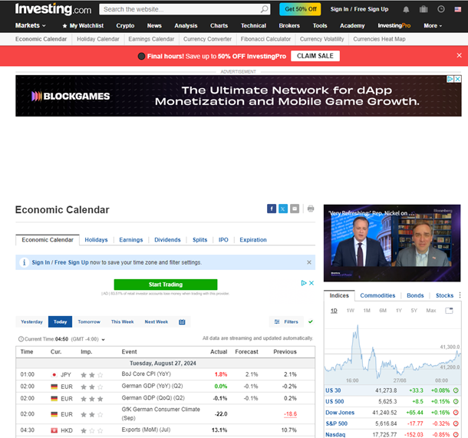Open the Currency Converter submenu link

click(x=207, y=39)
